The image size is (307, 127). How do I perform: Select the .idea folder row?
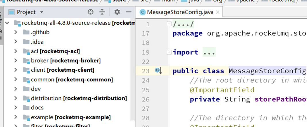(67, 42)
